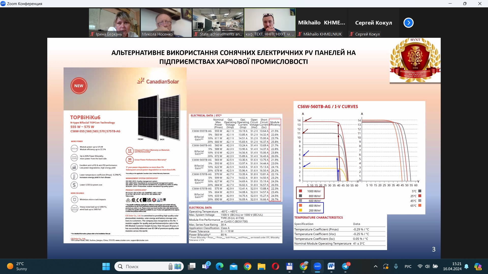The height and width of the screenshot is (274, 488).
Task: Open the weather widget showing 21°C Sunny
Action: [x=17, y=266]
